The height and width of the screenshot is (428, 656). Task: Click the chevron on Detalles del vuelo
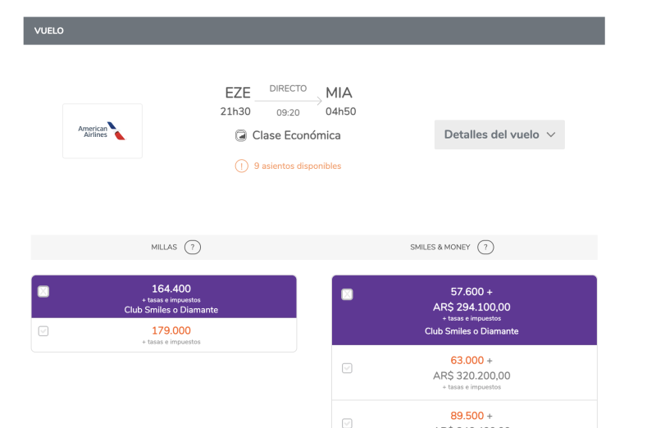551,134
